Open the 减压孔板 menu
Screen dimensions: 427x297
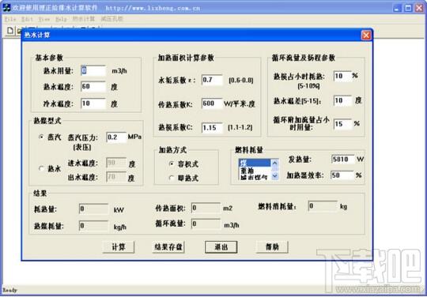click(x=112, y=19)
